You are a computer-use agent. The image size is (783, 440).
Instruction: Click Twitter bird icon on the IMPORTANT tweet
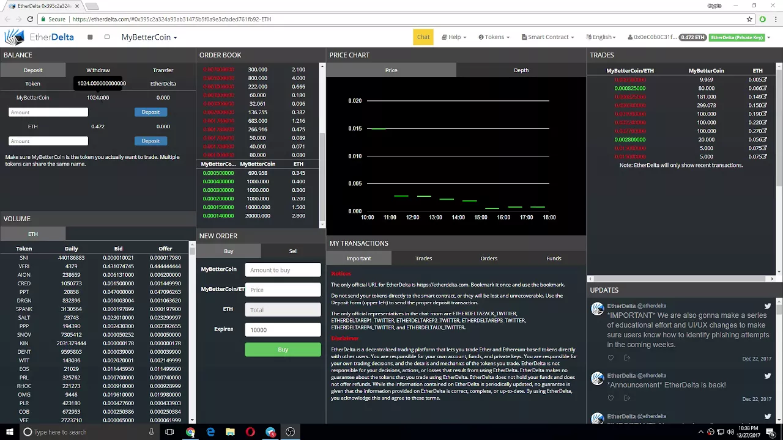pos(768,306)
